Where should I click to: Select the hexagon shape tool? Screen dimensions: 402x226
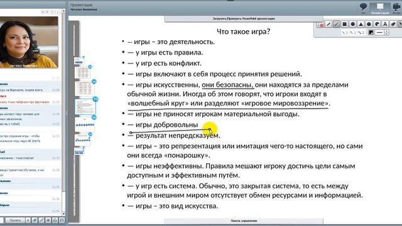pyautogui.click(x=369, y=24)
